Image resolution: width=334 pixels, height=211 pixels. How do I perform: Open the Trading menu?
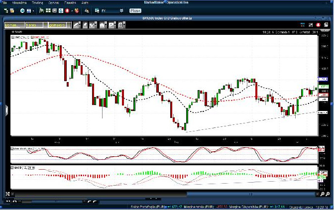pos(37,3)
